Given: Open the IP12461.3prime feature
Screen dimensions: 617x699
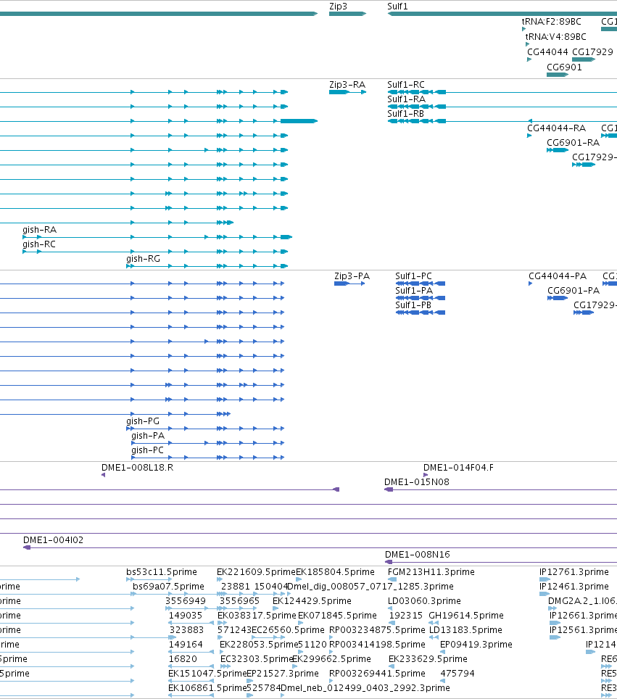Looking at the screenshot, I should tap(544, 594).
